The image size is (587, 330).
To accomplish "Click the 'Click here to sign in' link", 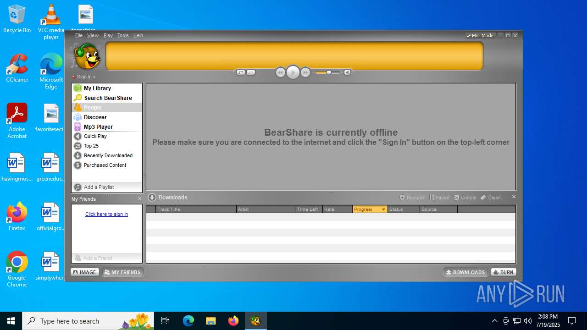I will (106, 214).
